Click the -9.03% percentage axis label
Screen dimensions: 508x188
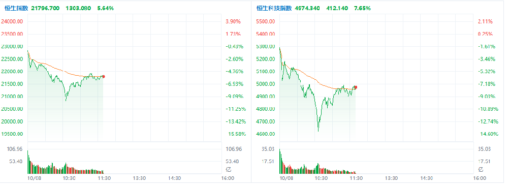(x=486, y=96)
